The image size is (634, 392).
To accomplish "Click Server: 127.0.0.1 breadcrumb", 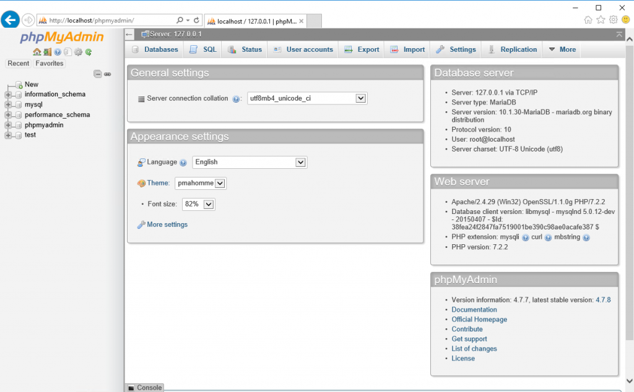I will pos(175,34).
